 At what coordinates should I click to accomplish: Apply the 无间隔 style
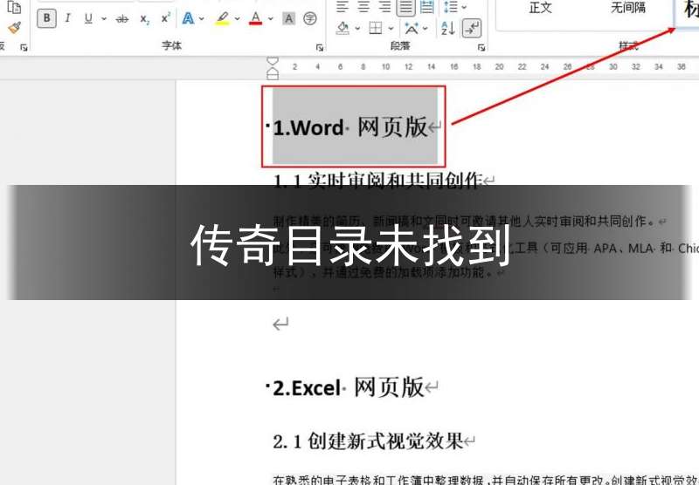tap(627, 8)
